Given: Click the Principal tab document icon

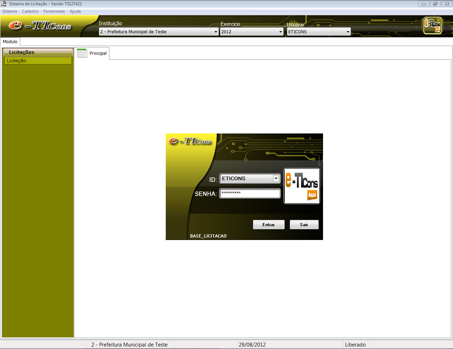Looking at the screenshot, I should (x=82, y=53).
